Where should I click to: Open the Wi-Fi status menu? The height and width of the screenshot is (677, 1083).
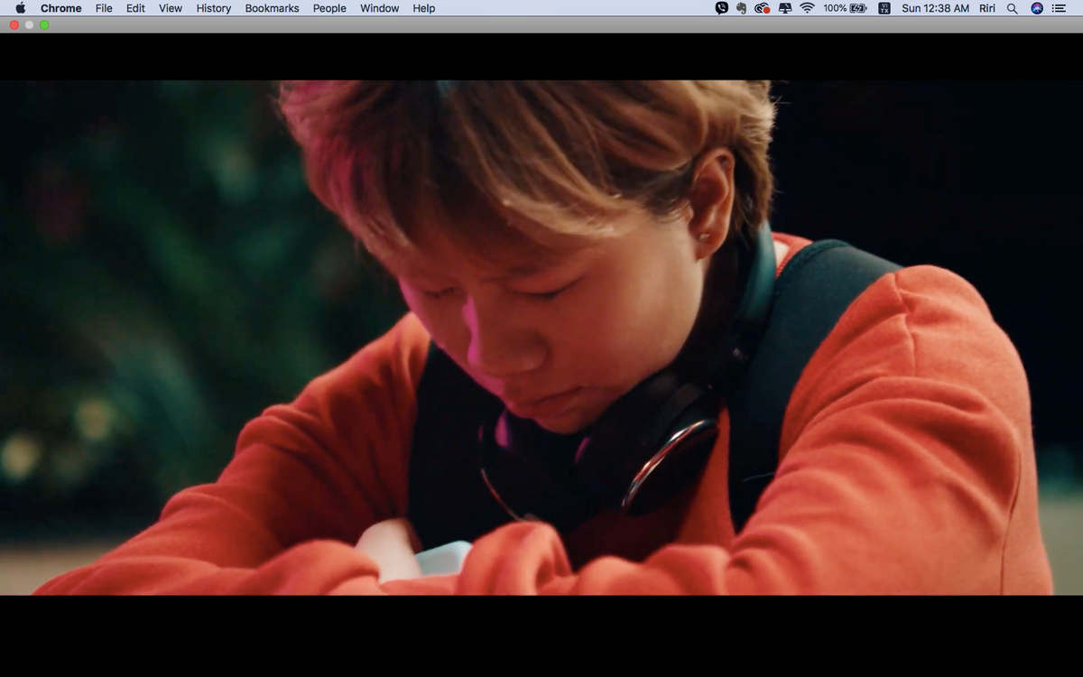point(807,8)
